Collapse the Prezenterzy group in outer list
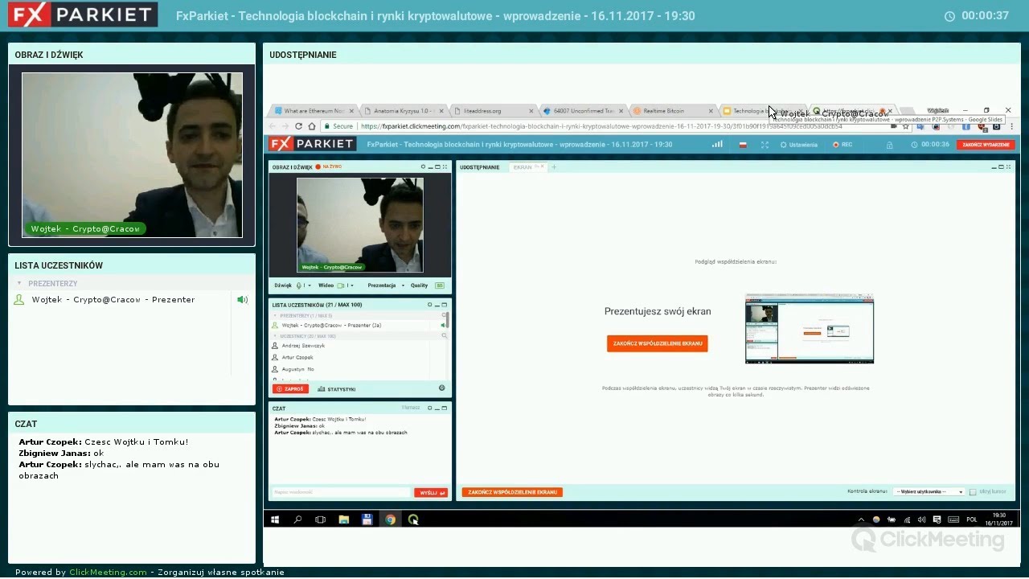Screen dimensions: 1029x579 click(x=19, y=283)
